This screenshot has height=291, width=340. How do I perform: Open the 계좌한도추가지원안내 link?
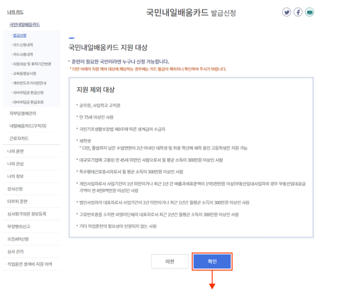[29, 83]
